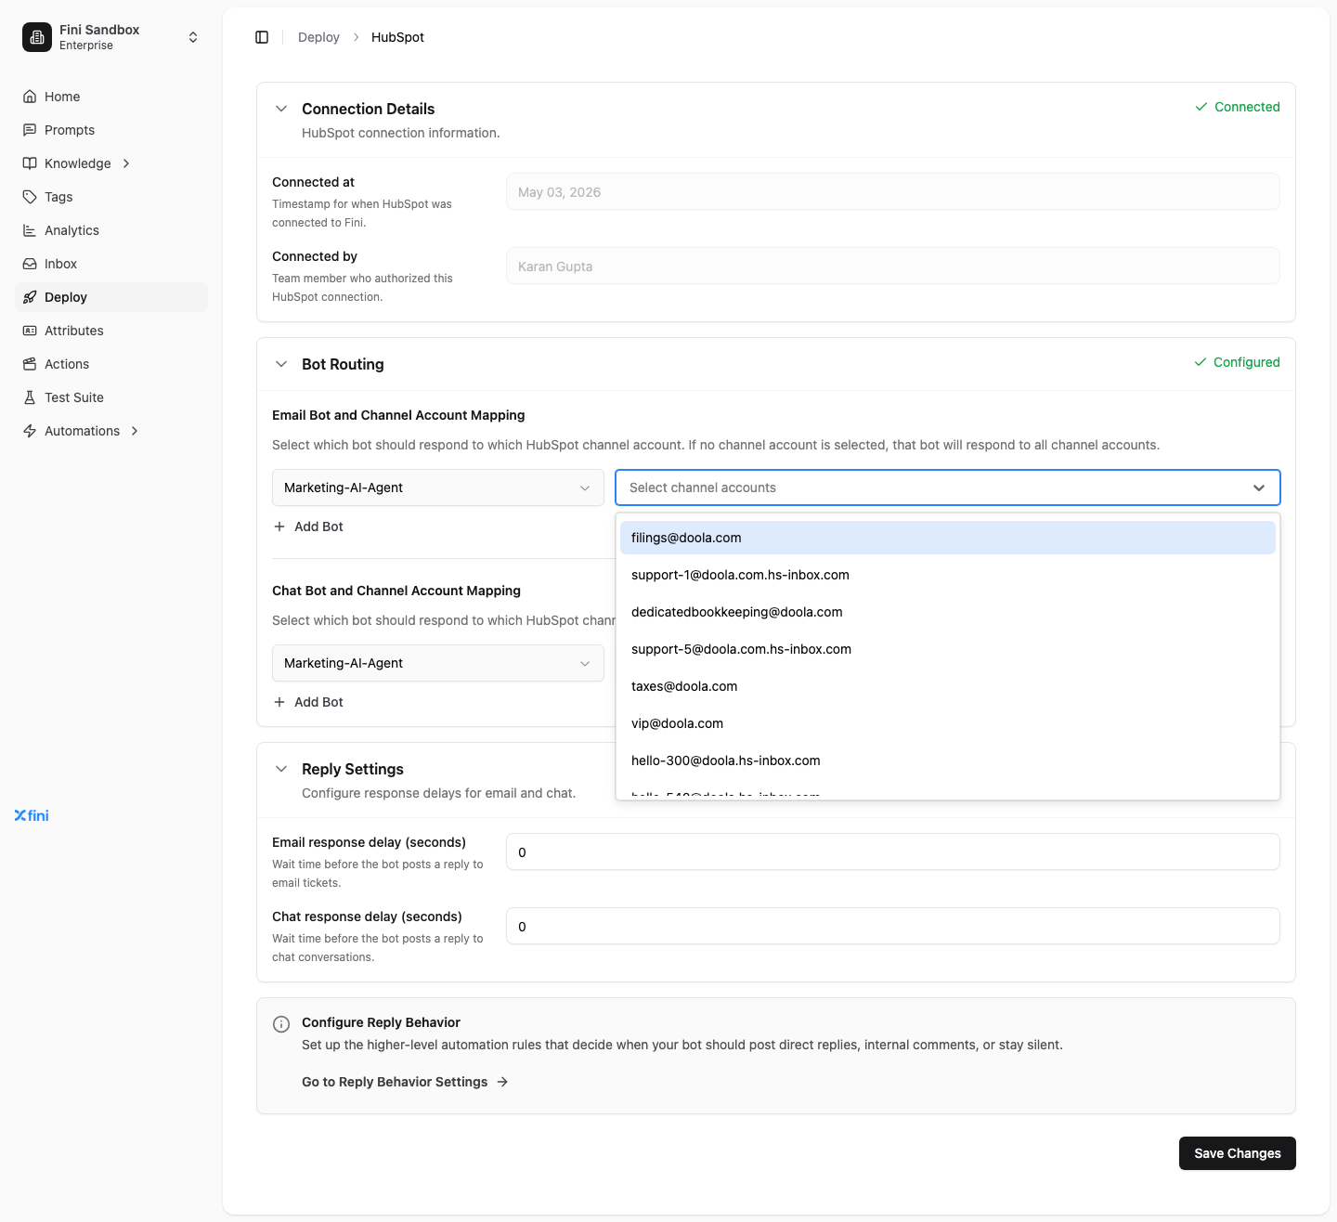Collapse the Connection Details section
1337x1222 pixels.
[x=281, y=109]
